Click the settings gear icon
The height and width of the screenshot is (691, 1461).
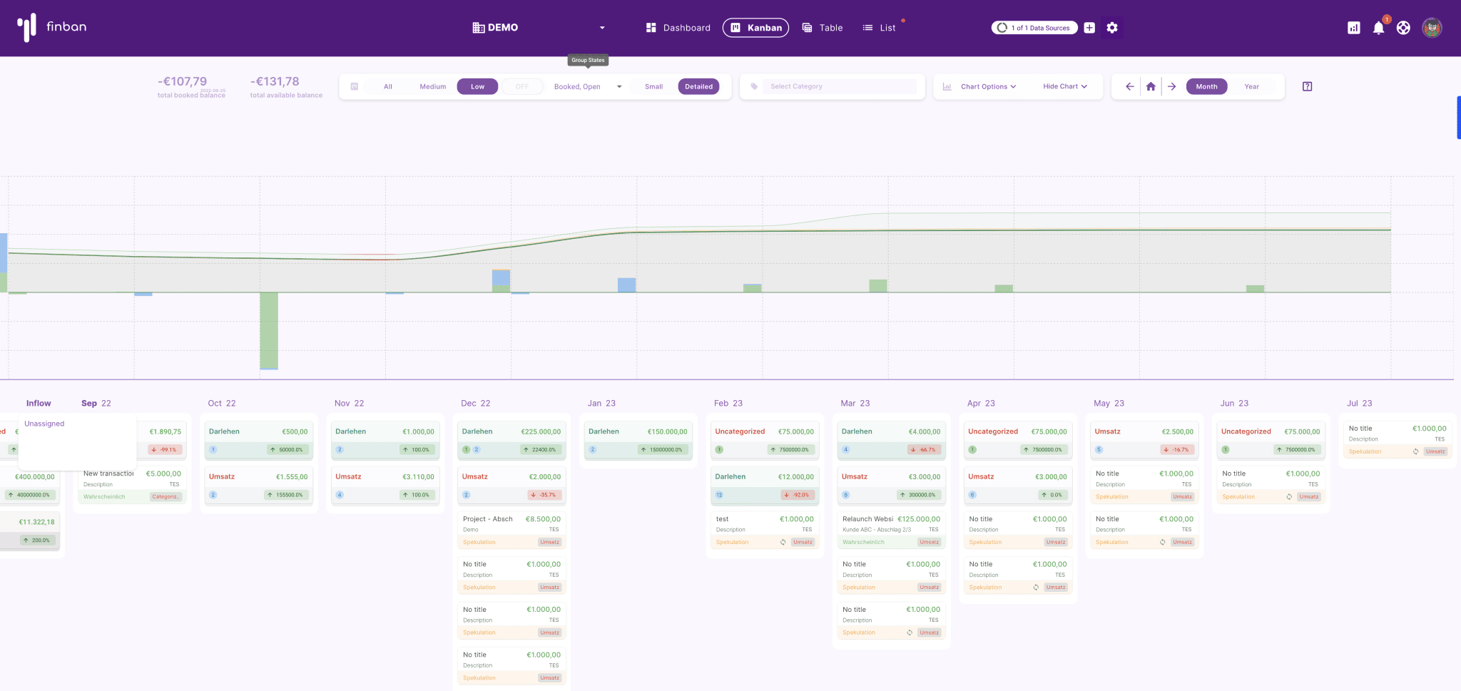coord(1111,28)
